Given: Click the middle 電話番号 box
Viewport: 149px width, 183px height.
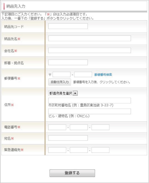Looking at the screenshot, I should tap(79, 127).
